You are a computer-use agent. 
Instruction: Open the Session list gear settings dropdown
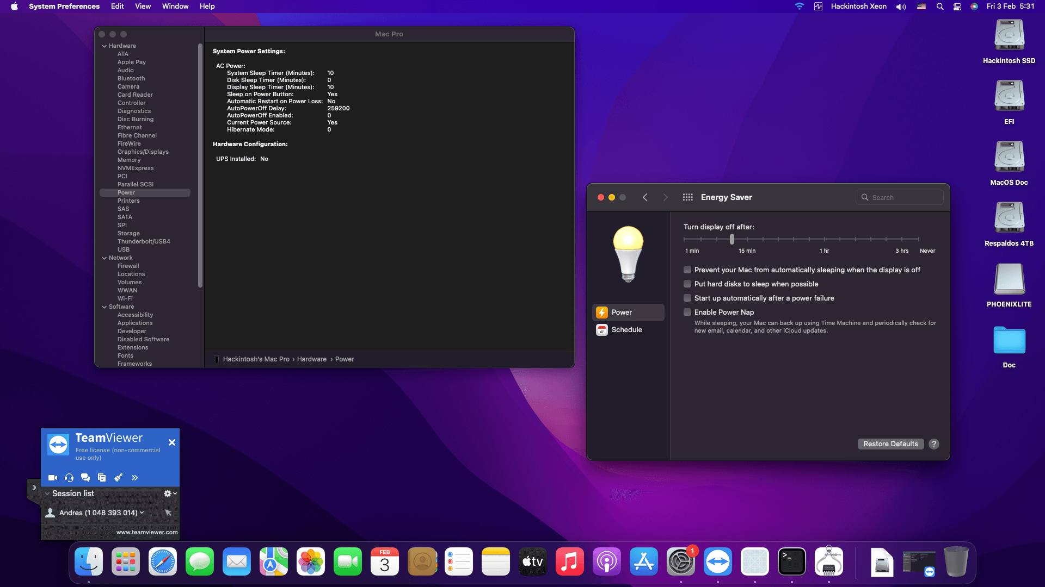pos(170,494)
